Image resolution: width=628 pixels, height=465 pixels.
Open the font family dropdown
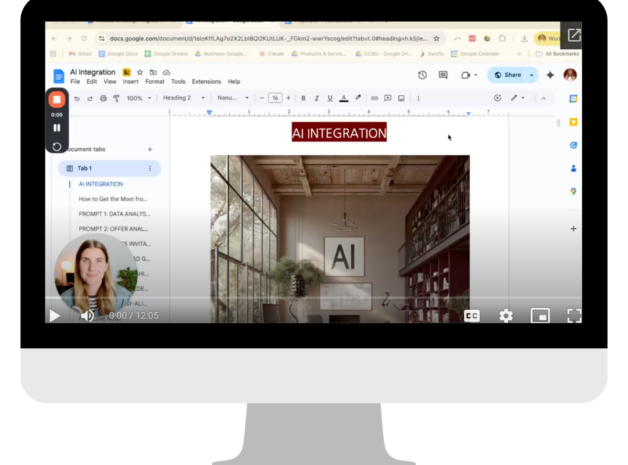click(x=233, y=98)
